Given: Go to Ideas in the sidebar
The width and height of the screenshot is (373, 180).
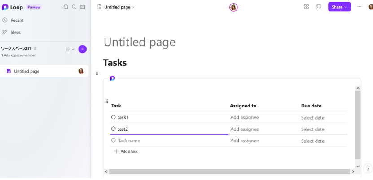Looking at the screenshot, I should 15,32.
